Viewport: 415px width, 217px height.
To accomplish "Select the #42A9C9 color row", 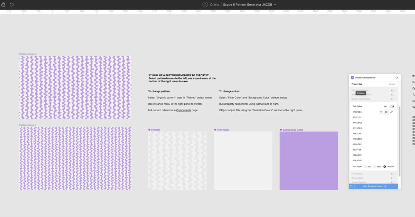I will coord(373,155).
